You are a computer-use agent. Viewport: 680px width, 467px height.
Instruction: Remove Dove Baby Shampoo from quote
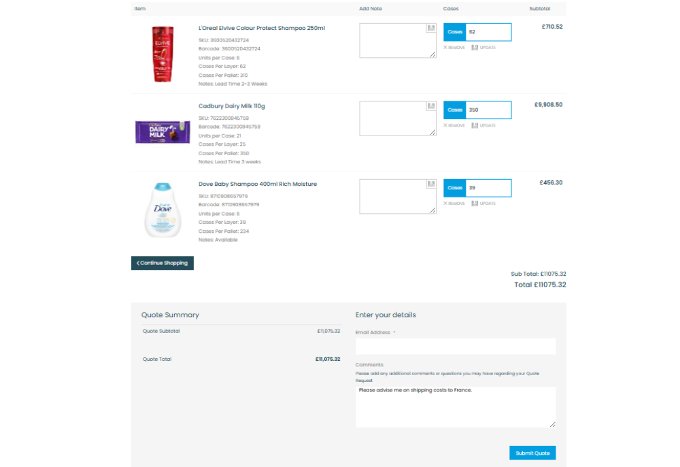click(454, 203)
